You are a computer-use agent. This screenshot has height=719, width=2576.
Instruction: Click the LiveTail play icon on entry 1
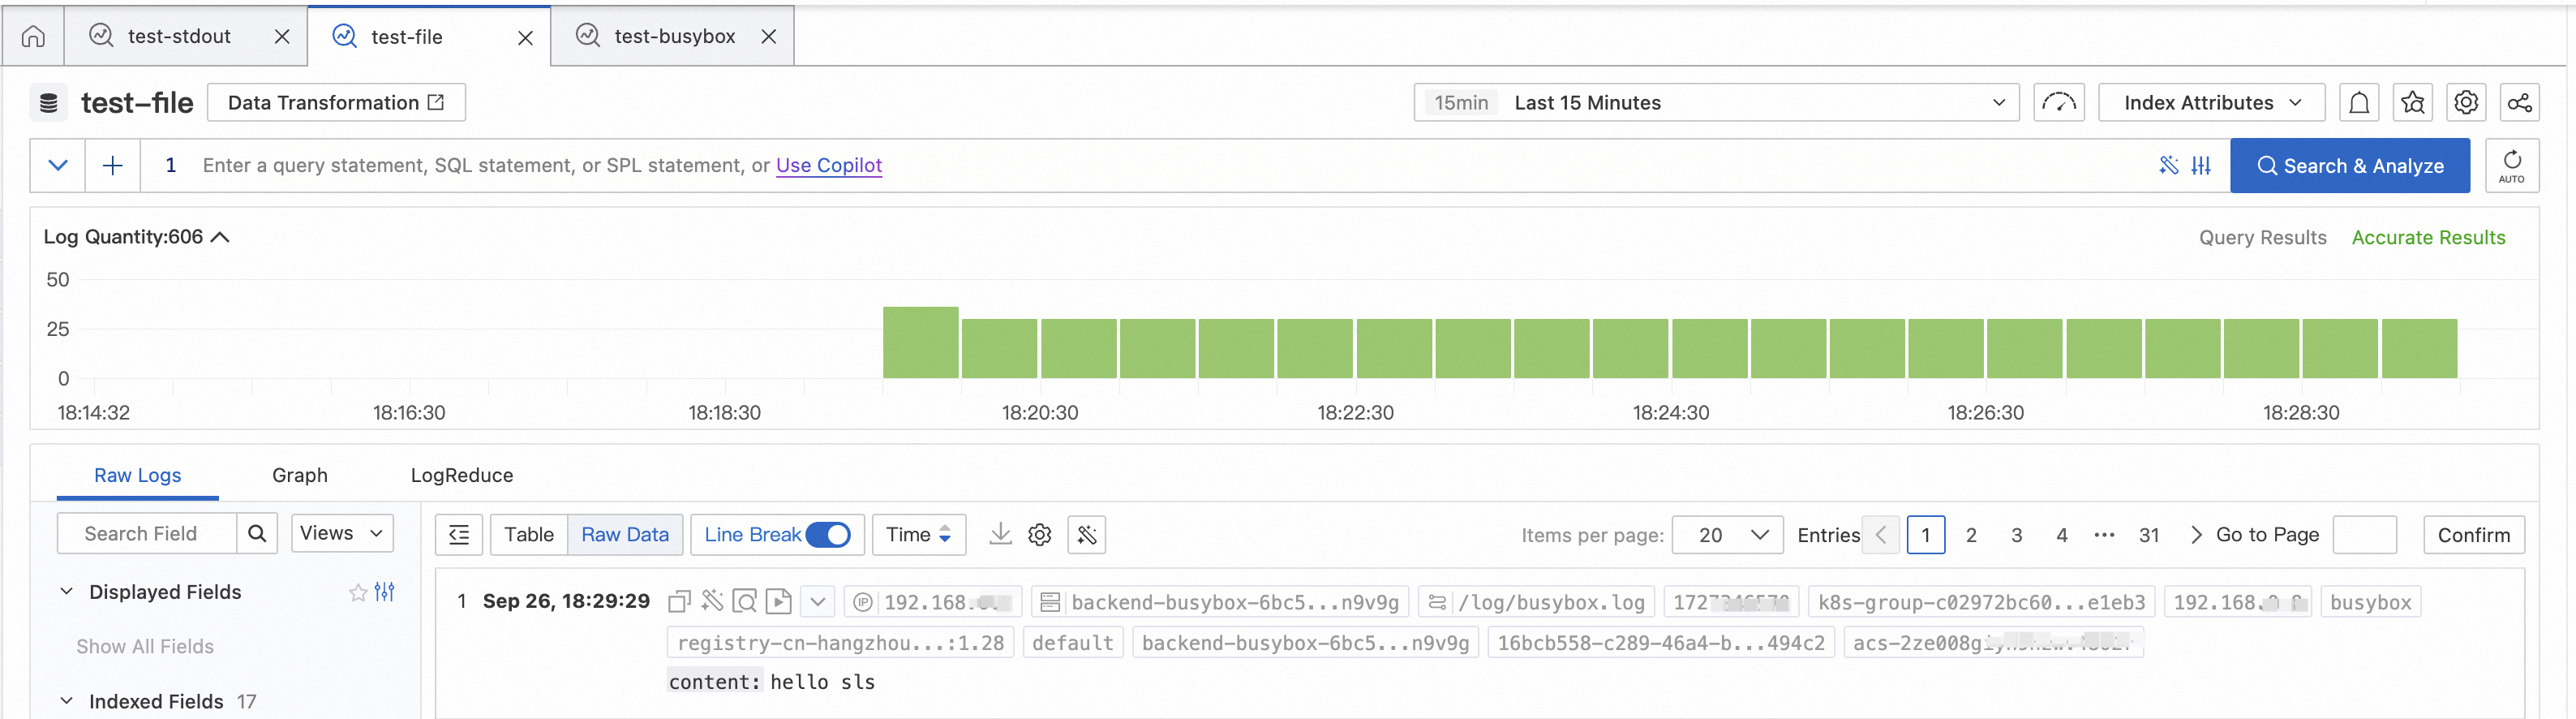(778, 601)
